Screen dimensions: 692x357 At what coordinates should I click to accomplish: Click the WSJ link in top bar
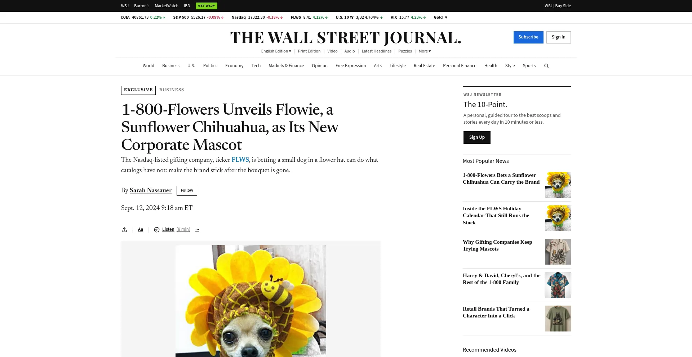(125, 6)
